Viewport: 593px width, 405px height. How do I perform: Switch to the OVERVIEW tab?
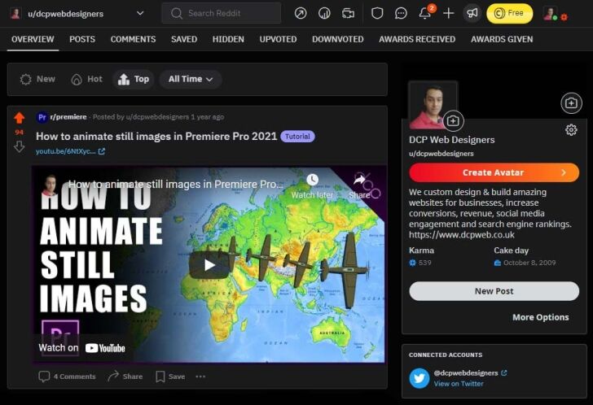tap(33, 39)
